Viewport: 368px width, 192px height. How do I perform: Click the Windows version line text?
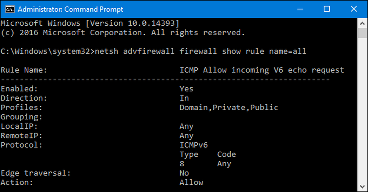90,23
